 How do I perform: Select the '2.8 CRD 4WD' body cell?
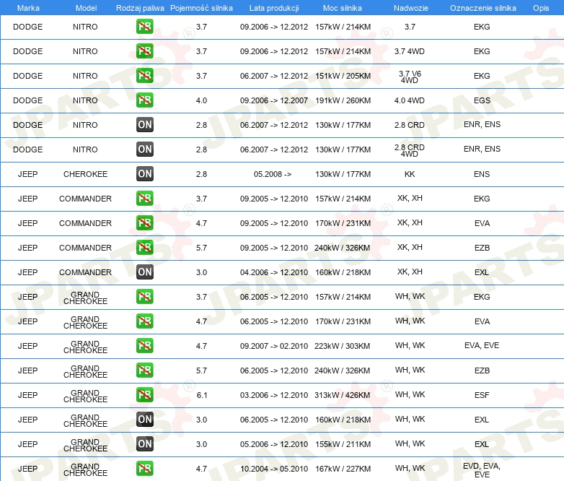click(410, 150)
